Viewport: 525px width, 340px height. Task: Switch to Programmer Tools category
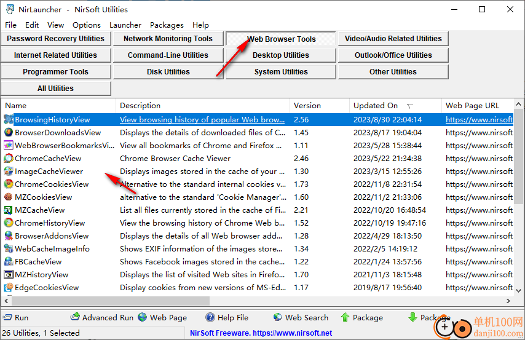coord(55,72)
